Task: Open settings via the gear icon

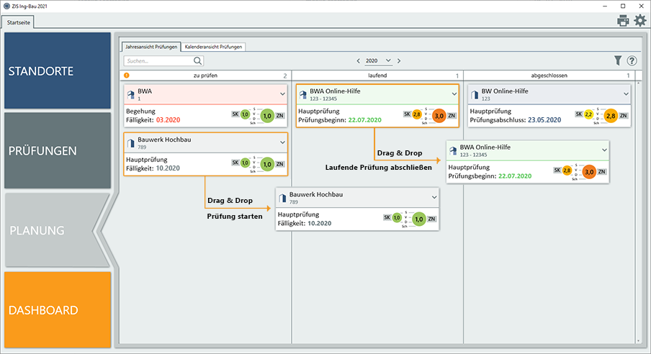Action: [639, 21]
